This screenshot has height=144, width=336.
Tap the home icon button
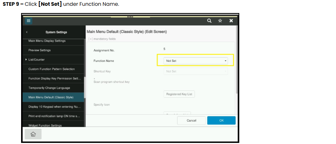pyautogui.click(x=33, y=134)
